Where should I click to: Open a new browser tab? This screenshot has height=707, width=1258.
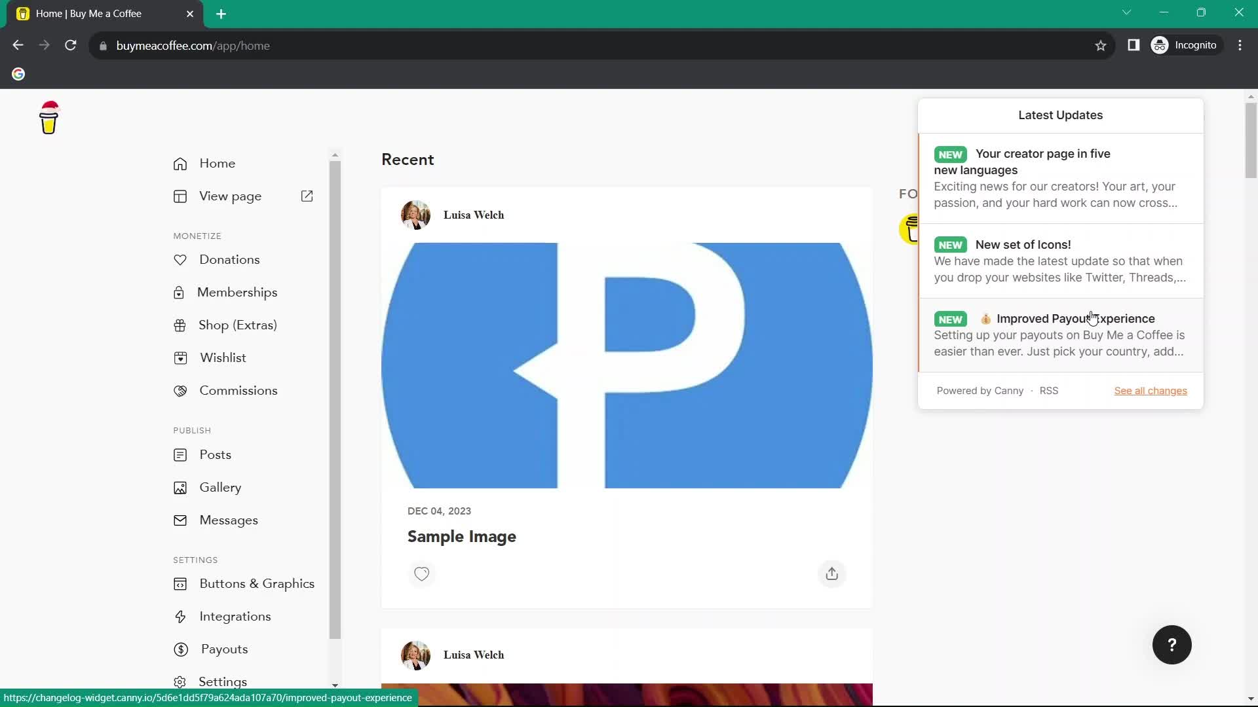[x=221, y=14]
